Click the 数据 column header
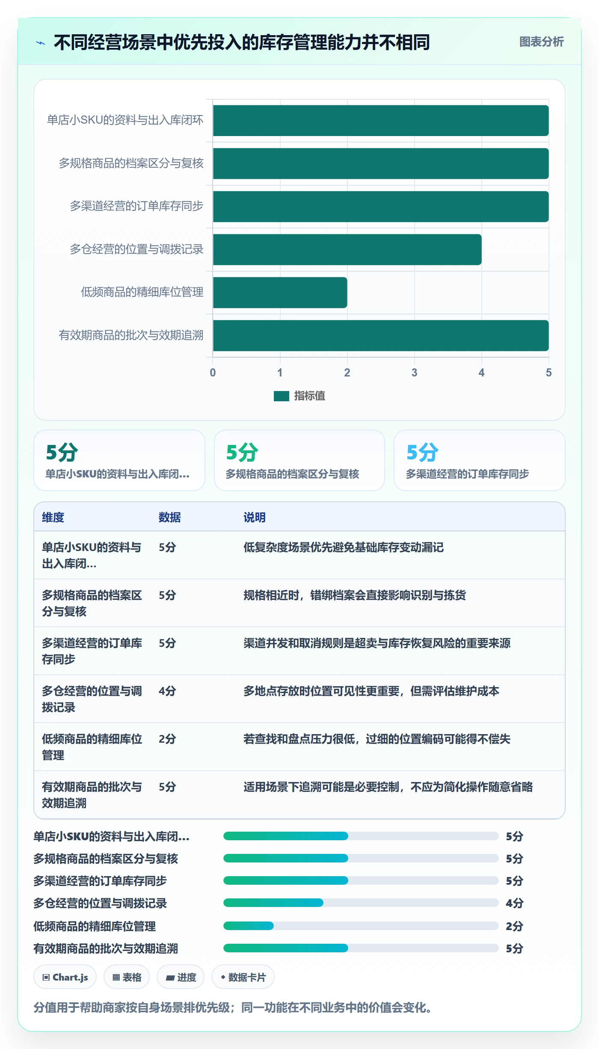Screen dimensions: 599x1049 (170, 517)
